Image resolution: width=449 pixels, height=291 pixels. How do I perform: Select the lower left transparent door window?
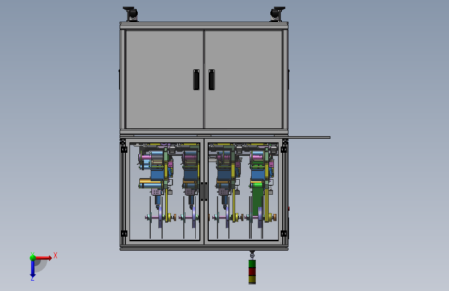point(165,192)
